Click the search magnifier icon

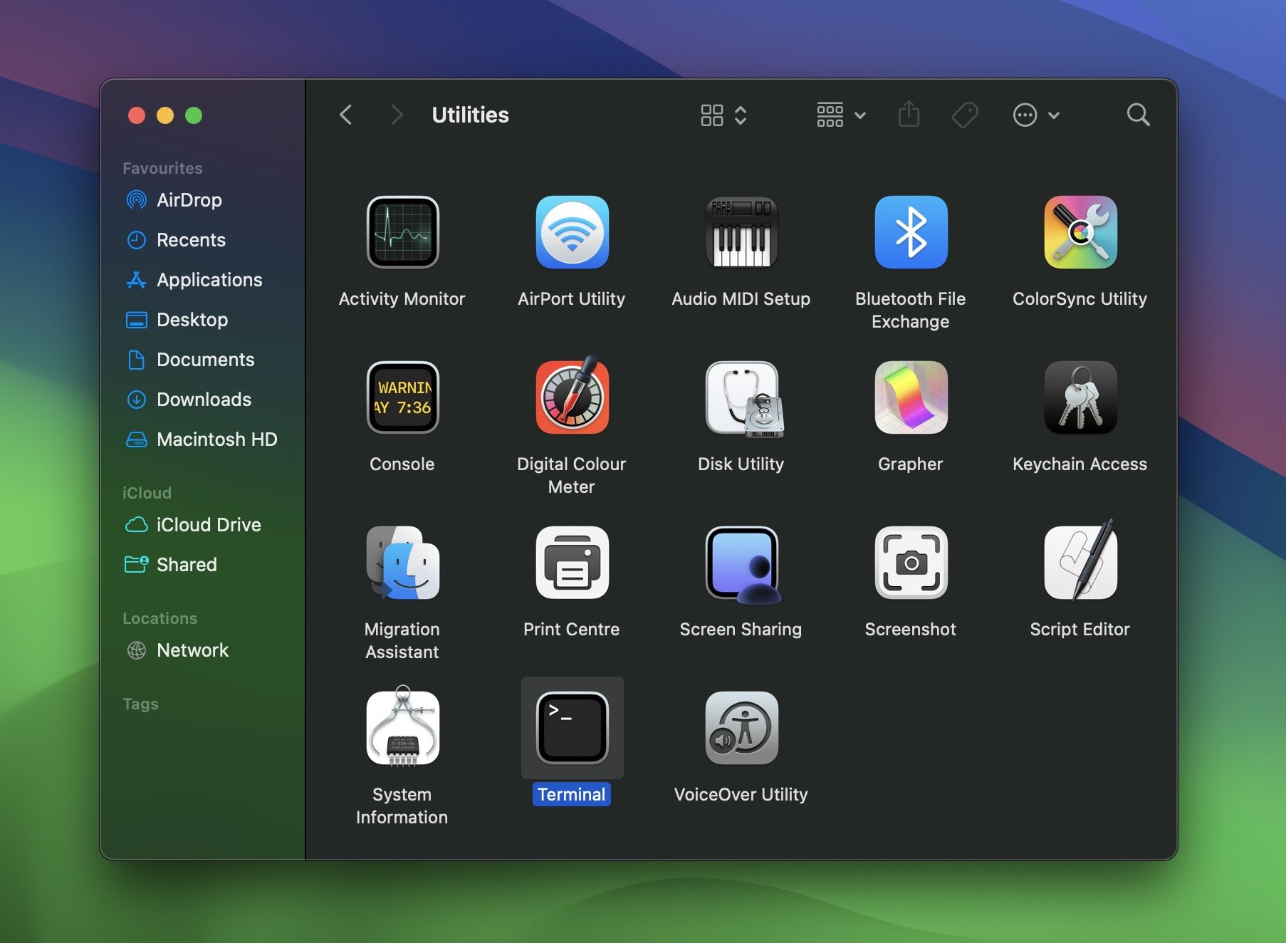tap(1138, 115)
